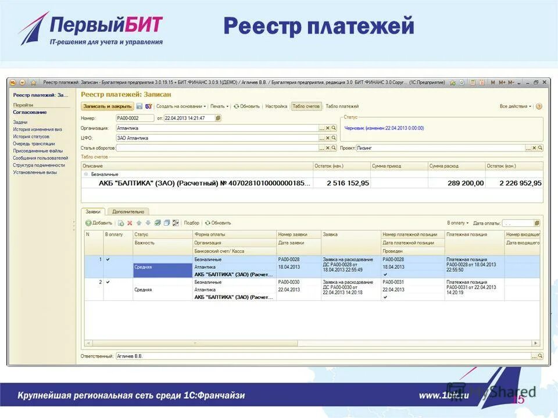Delete selected row with red X icon
The width and height of the screenshot is (558, 418).
pos(130,223)
